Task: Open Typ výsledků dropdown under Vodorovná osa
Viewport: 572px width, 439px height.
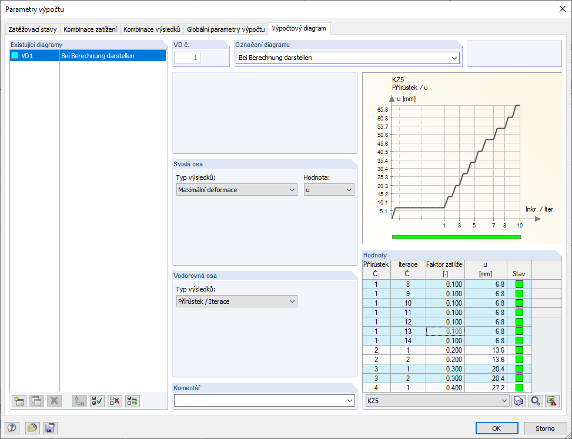Action: pos(236,301)
